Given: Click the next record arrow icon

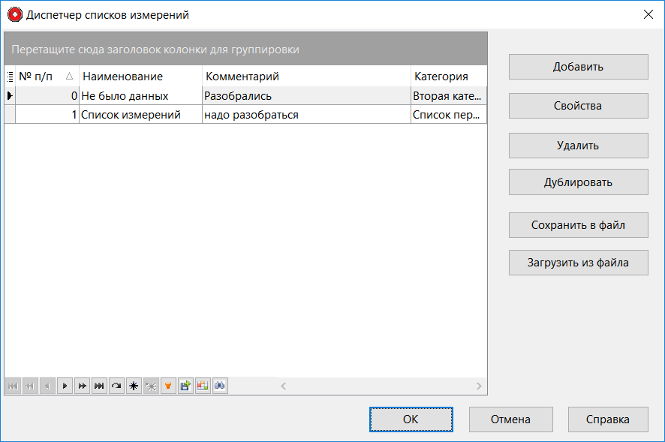Looking at the screenshot, I should click(x=65, y=386).
